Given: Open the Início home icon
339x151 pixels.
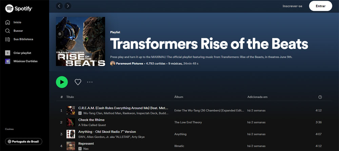Looking at the screenshot, I should pos(7,22).
